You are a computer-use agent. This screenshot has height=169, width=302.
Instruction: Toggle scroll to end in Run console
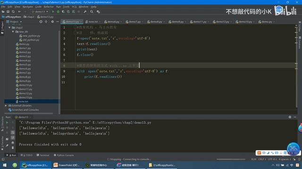(13, 138)
